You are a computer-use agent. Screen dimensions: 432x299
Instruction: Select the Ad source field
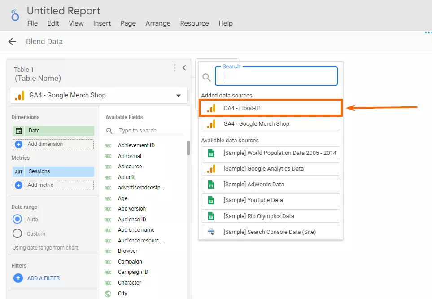point(130,167)
